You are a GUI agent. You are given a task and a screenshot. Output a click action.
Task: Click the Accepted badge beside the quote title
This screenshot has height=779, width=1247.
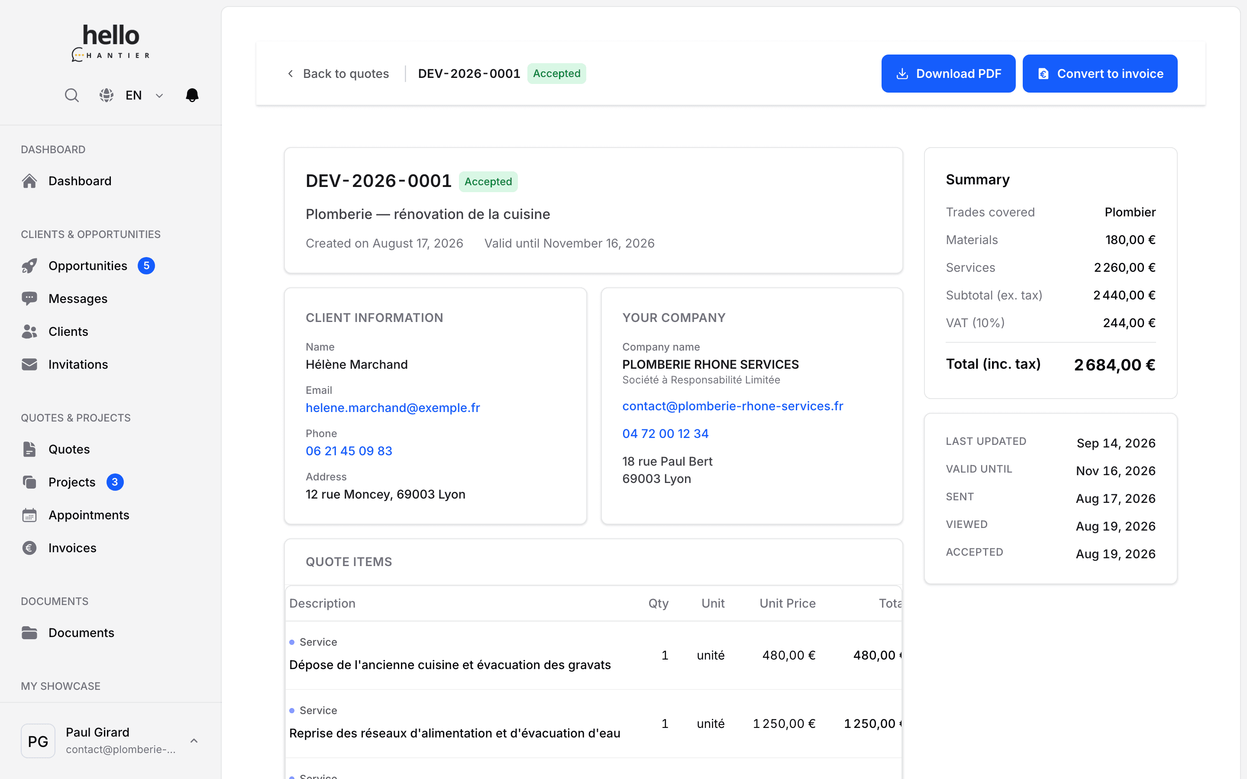tap(488, 182)
